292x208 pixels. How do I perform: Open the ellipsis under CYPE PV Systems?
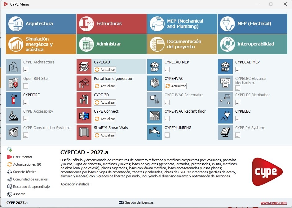[238, 135]
